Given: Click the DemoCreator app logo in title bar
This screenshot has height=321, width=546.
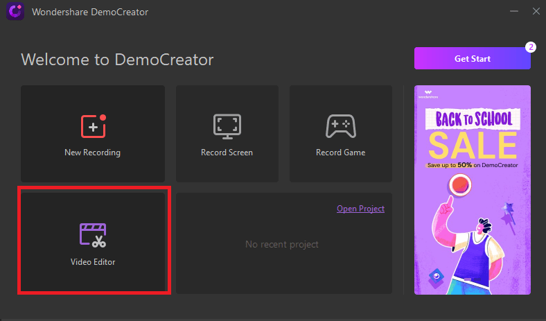Looking at the screenshot, I should point(15,11).
